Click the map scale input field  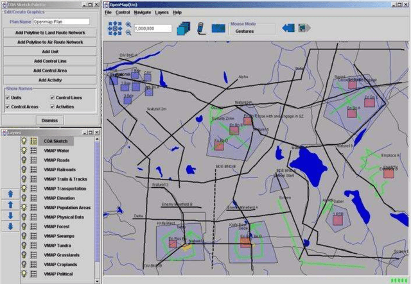coord(153,28)
